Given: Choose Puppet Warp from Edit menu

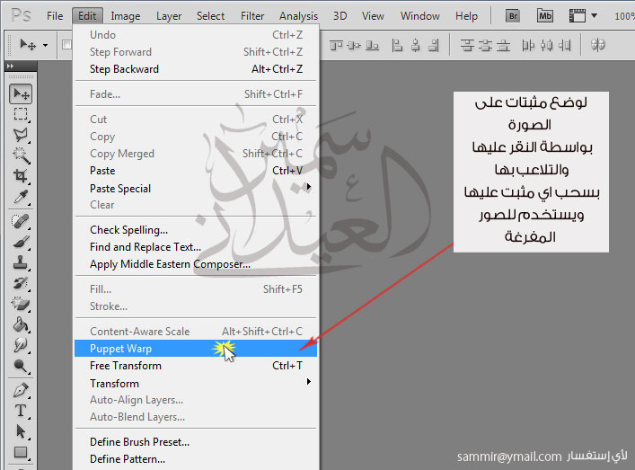Looking at the screenshot, I should point(196,349).
